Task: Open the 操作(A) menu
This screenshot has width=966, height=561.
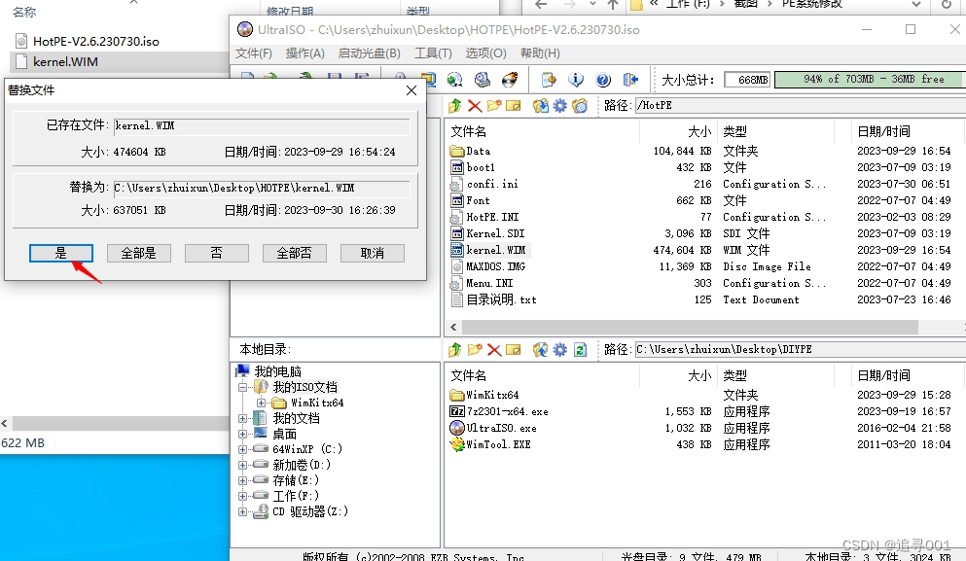Action: pos(304,53)
